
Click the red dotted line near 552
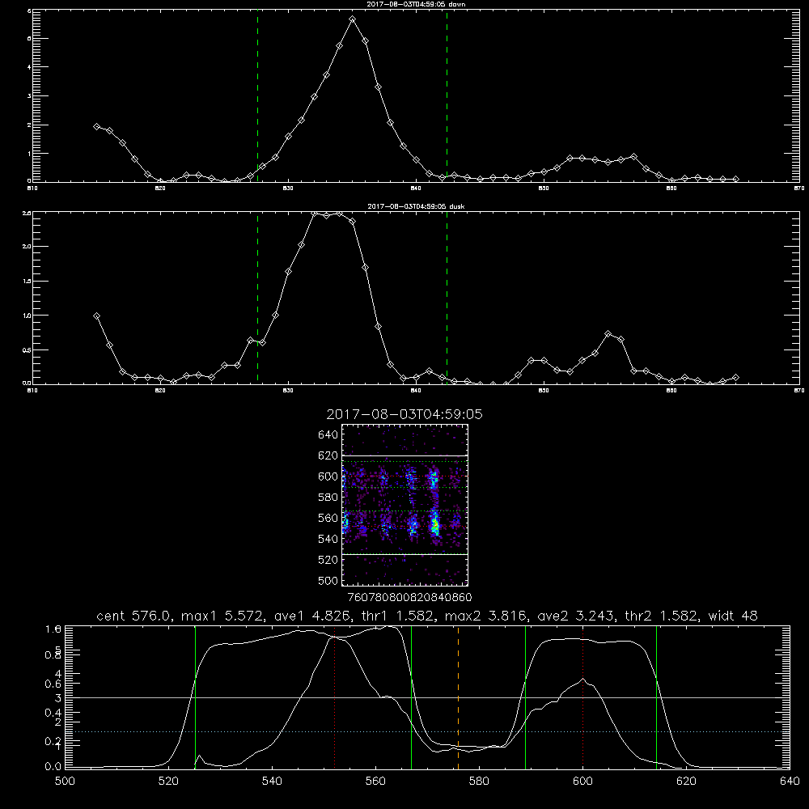[x=335, y=697]
